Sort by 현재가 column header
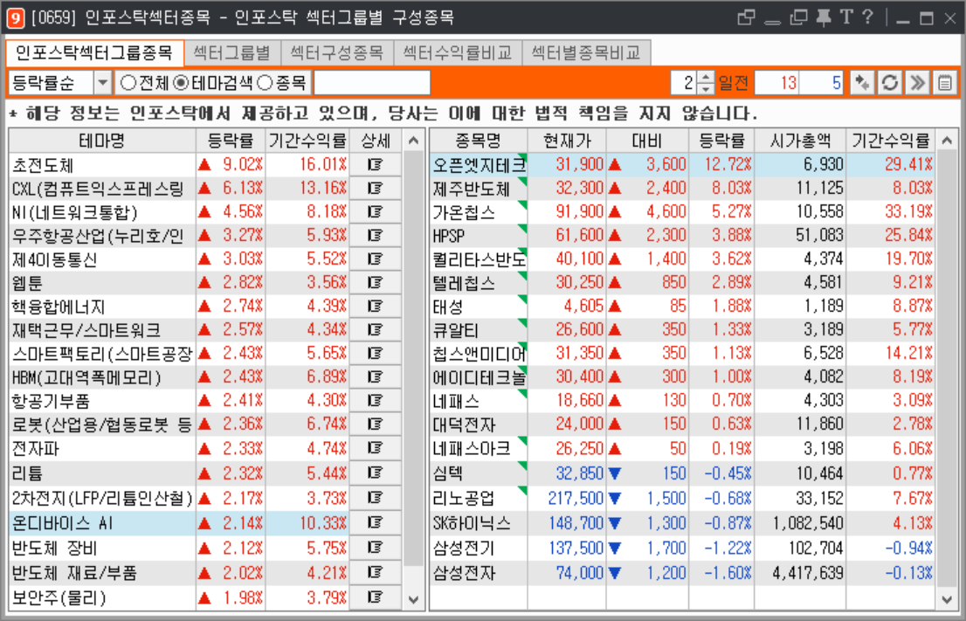 pyautogui.click(x=567, y=141)
